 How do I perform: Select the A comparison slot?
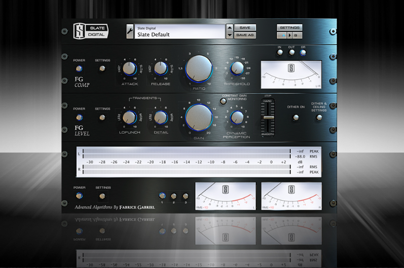(x=282, y=35)
